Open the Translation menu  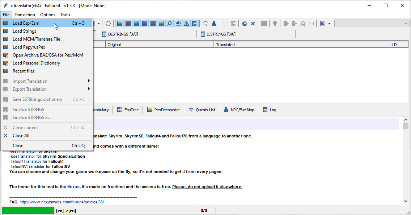(25, 15)
